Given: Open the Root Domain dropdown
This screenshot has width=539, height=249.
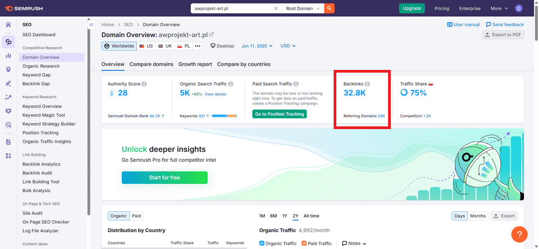Looking at the screenshot, I should point(303,9).
